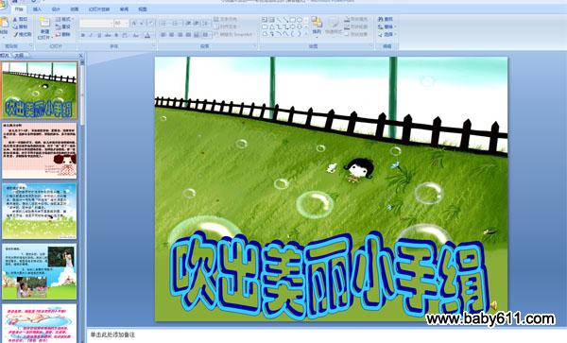Click the slide thumbnail pane scrollbar
The image size is (567, 343).
[x=82, y=198]
